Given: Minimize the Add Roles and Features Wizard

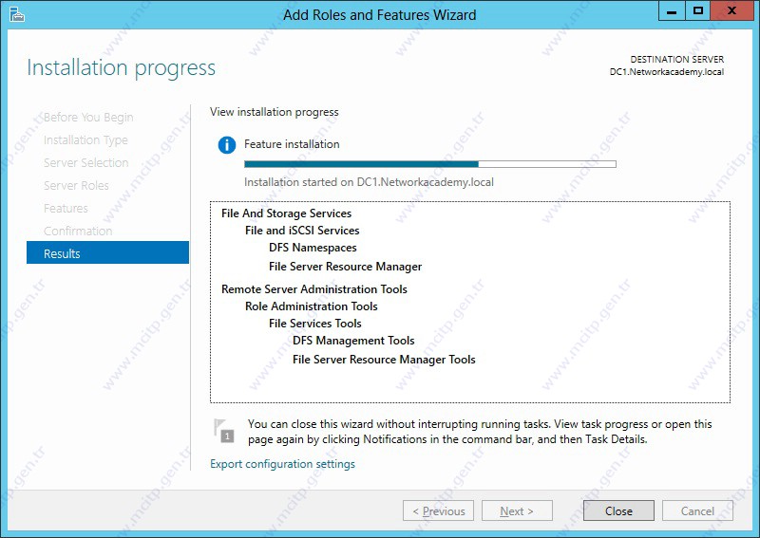Looking at the screenshot, I should pyautogui.click(x=672, y=11).
